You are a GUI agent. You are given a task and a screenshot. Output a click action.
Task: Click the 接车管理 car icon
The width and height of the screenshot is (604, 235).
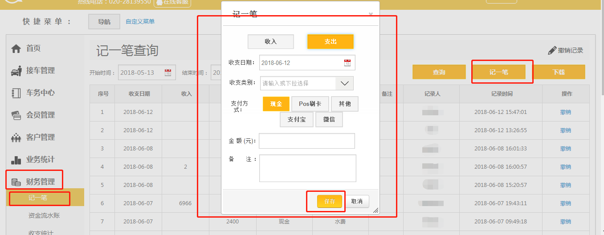coord(16,71)
